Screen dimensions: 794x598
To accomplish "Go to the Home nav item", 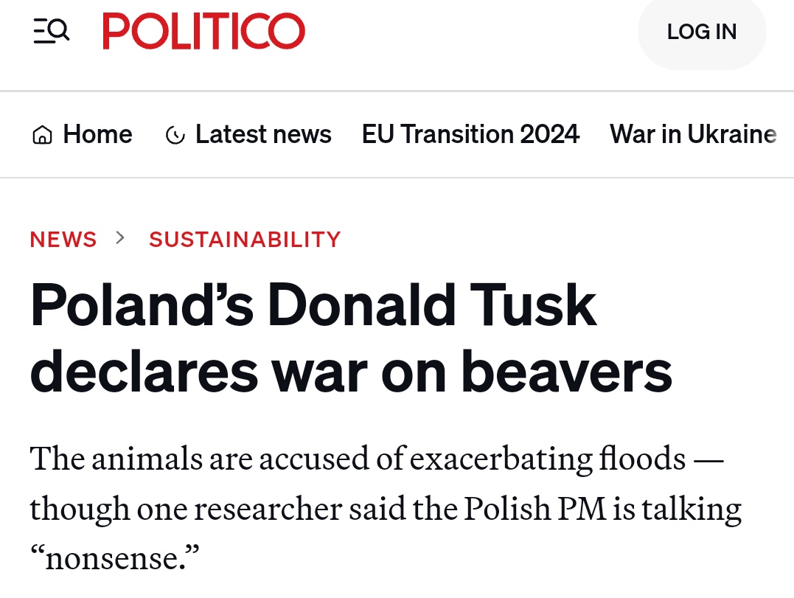I will (x=97, y=134).
